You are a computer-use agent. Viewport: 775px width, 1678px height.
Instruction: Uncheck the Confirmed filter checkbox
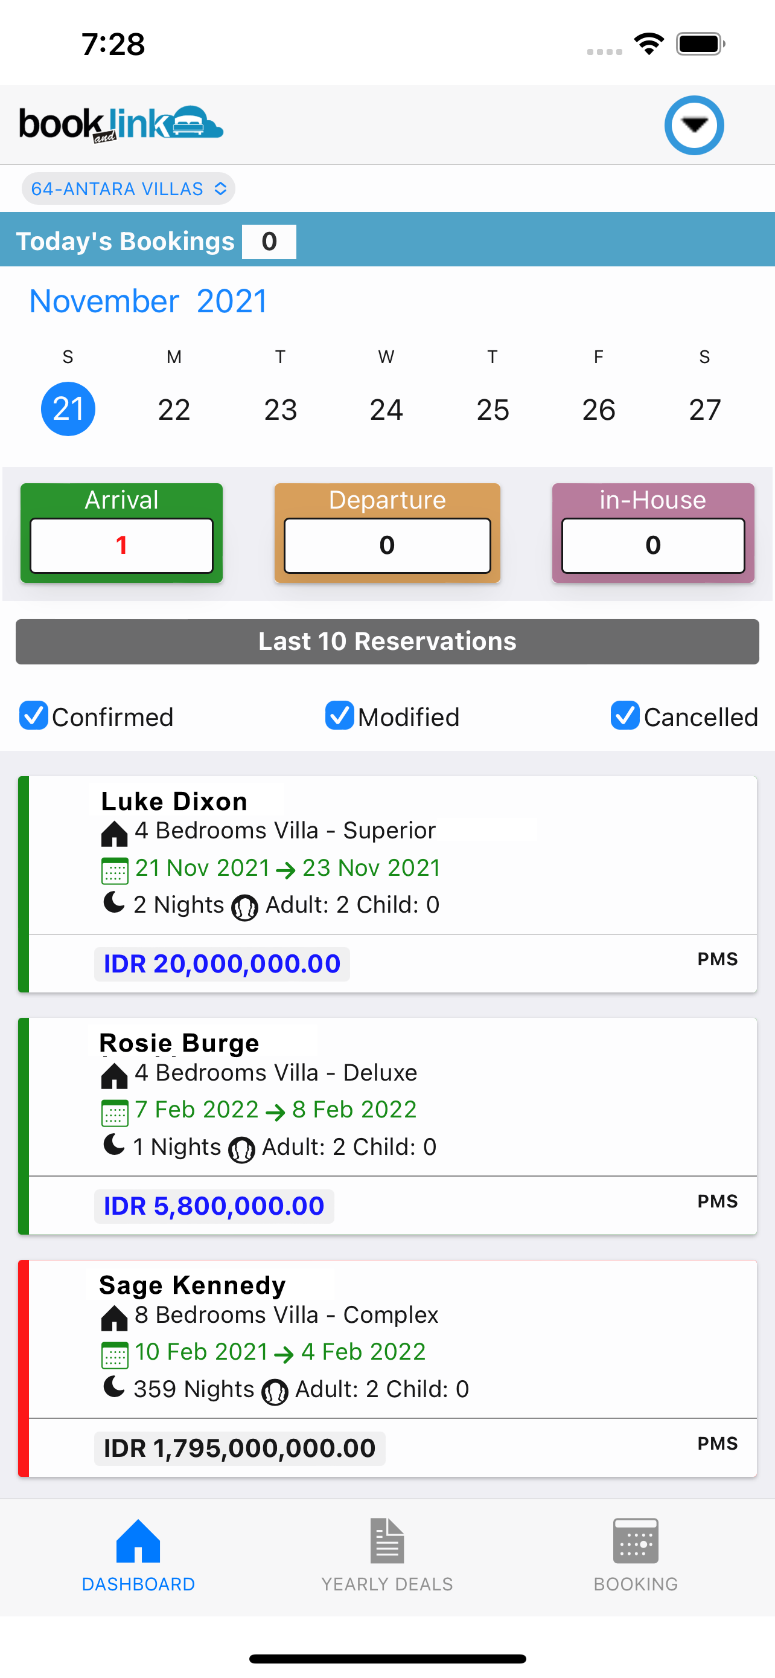pyautogui.click(x=34, y=715)
